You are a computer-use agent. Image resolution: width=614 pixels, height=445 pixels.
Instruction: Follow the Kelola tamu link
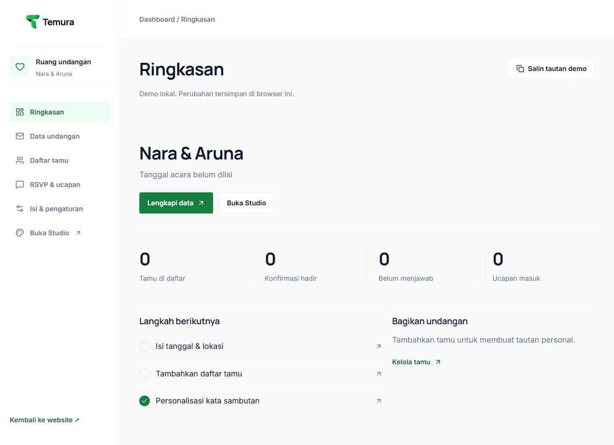pyautogui.click(x=416, y=362)
